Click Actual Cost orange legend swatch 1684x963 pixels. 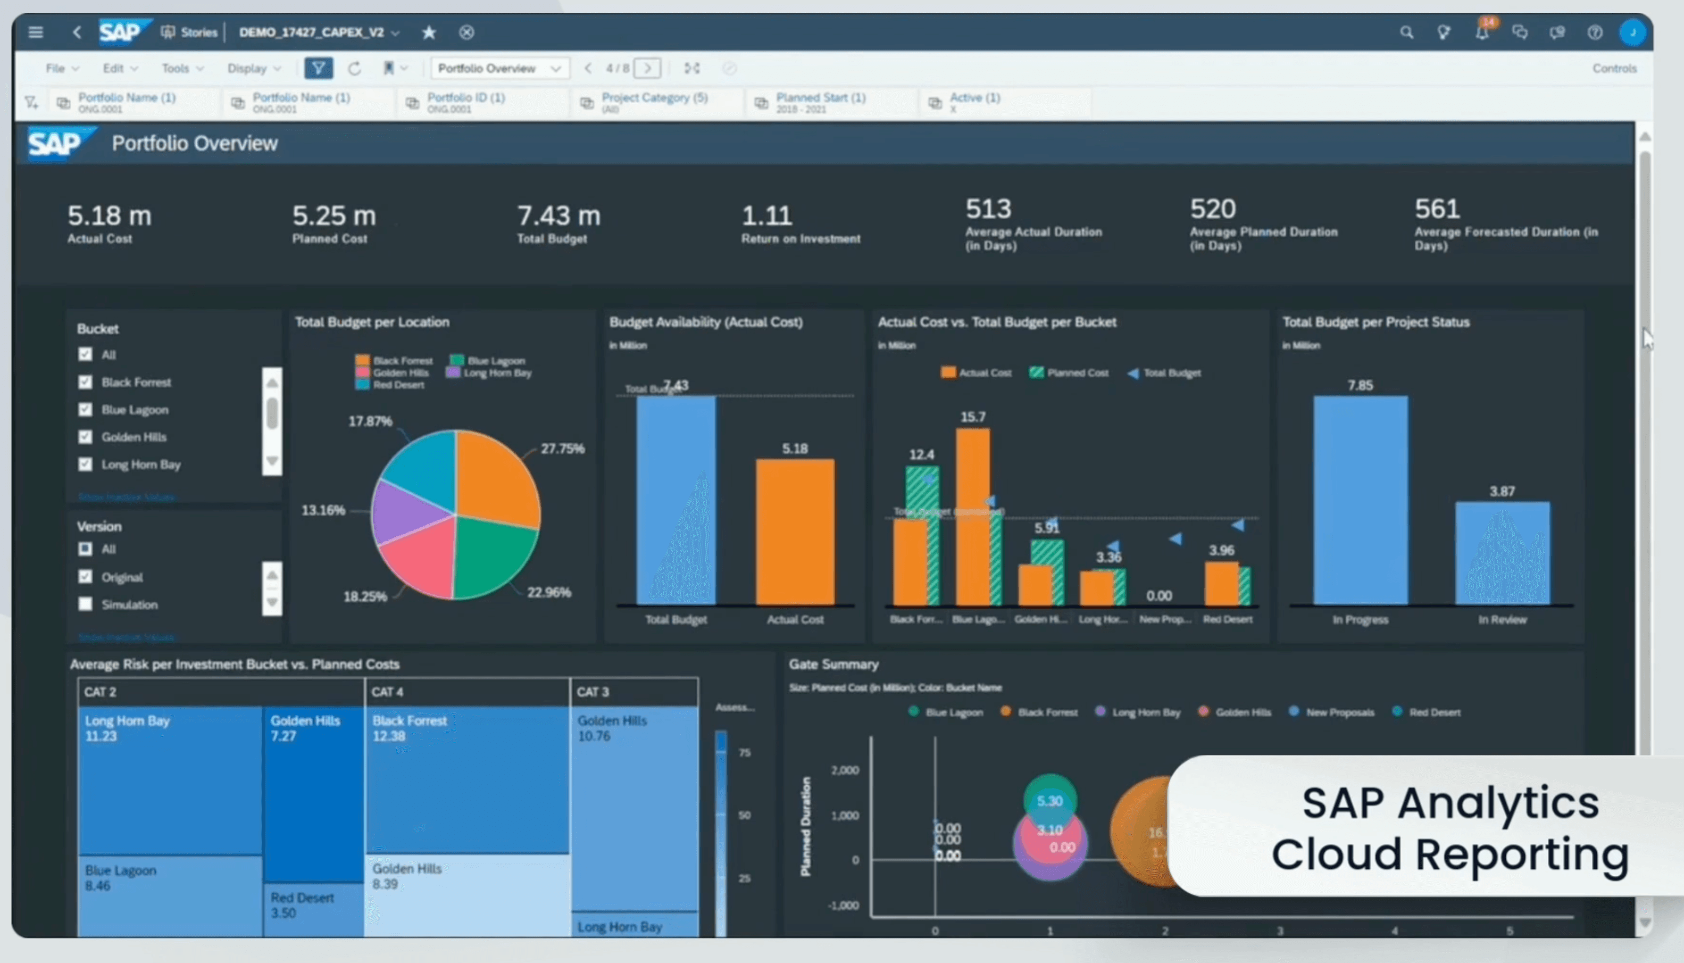(x=948, y=373)
